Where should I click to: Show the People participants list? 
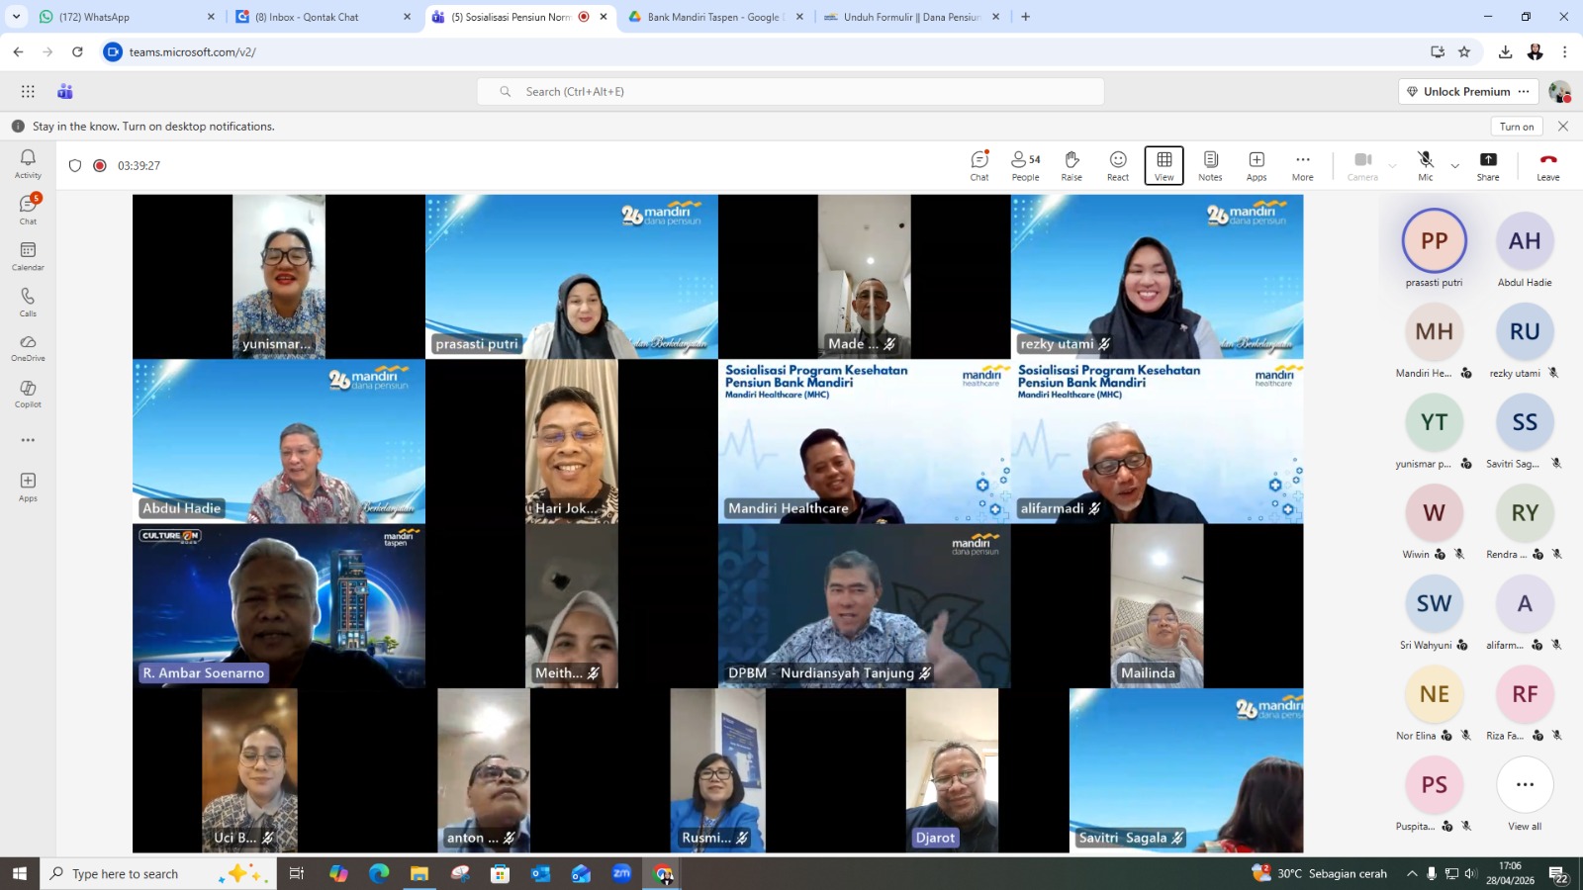pyautogui.click(x=1025, y=165)
